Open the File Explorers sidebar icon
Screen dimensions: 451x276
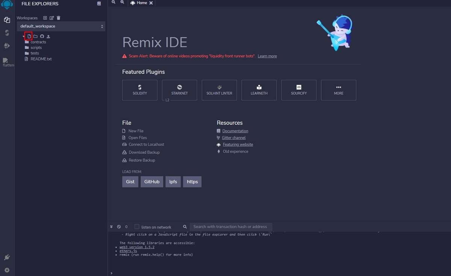coord(7,20)
